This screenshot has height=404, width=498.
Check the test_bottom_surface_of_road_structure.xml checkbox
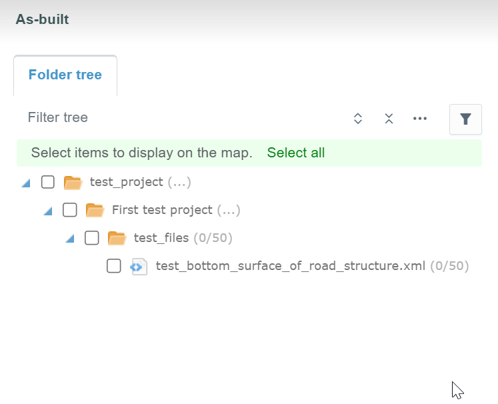(114, 266)
